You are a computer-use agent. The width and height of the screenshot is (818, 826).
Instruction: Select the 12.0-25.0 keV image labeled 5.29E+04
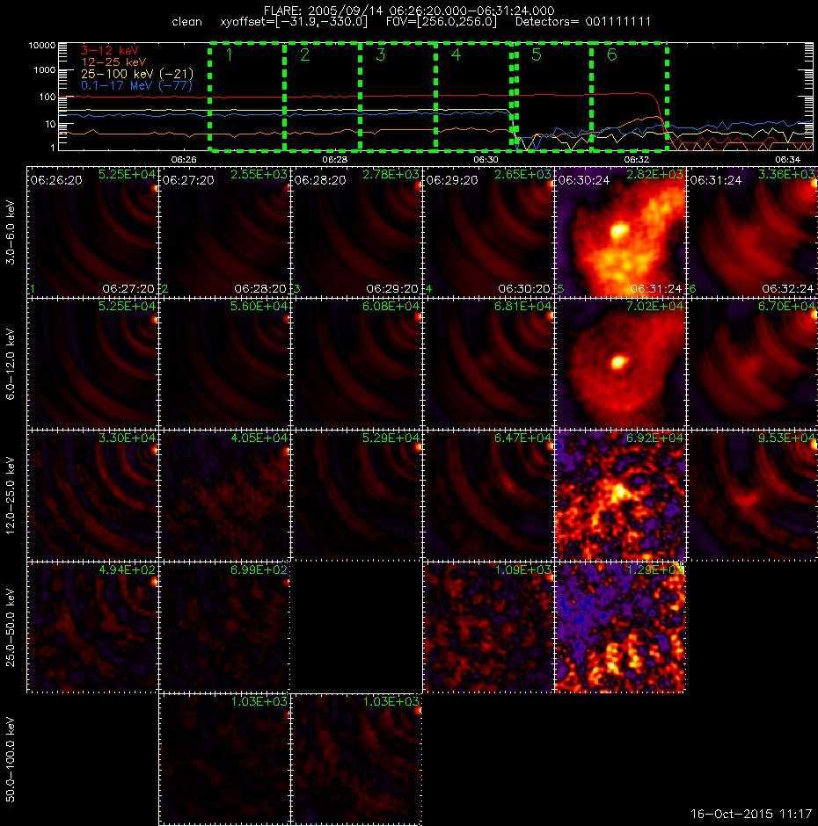pos(356,496)
